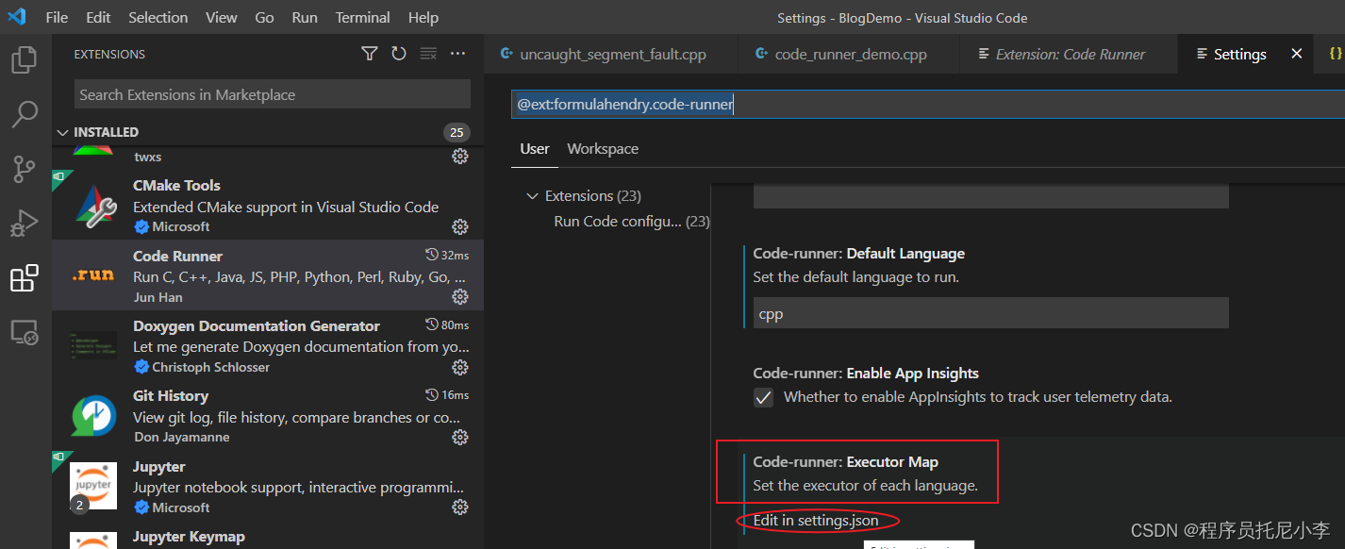1345x549 pixels.
Task: Switch to the code_runner_demo.cpp tab
Action: (847, 54)
